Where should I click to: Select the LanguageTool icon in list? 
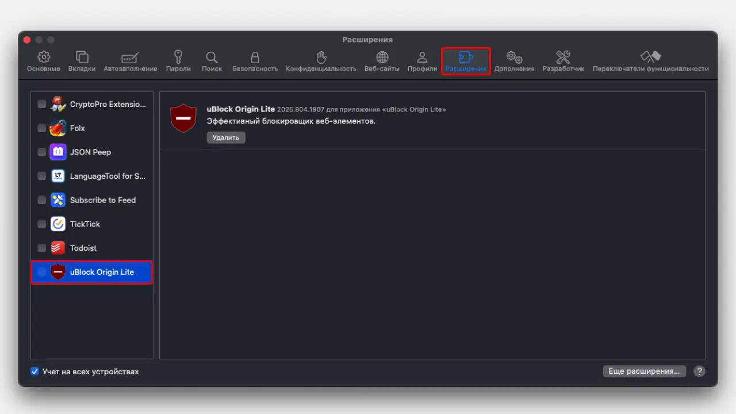(58, 176)
